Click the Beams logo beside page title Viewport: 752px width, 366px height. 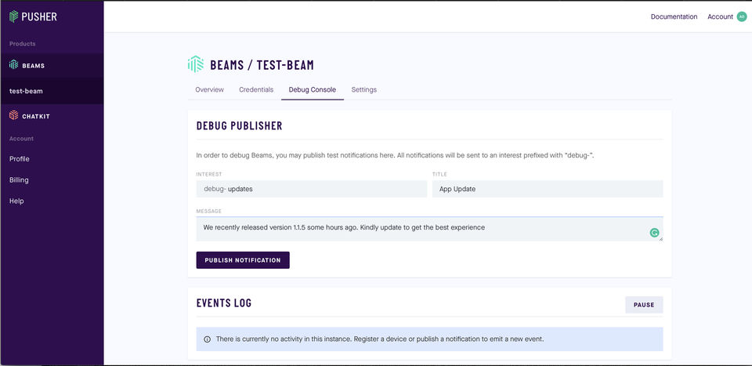(x=195, y=64)
